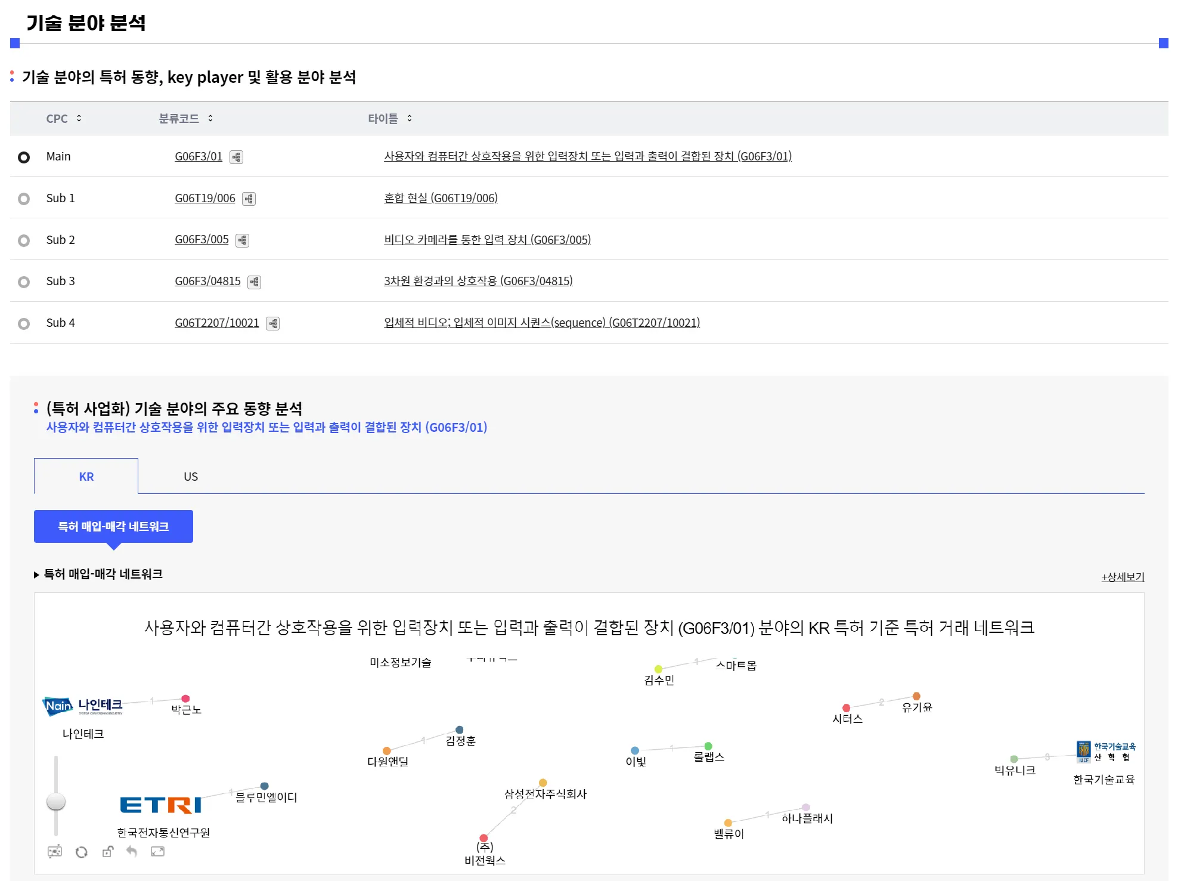Click the 삼성전자주식회사 network node
Image resolution: width=1181 pixels, height=881 pixels.
(543, 783)
